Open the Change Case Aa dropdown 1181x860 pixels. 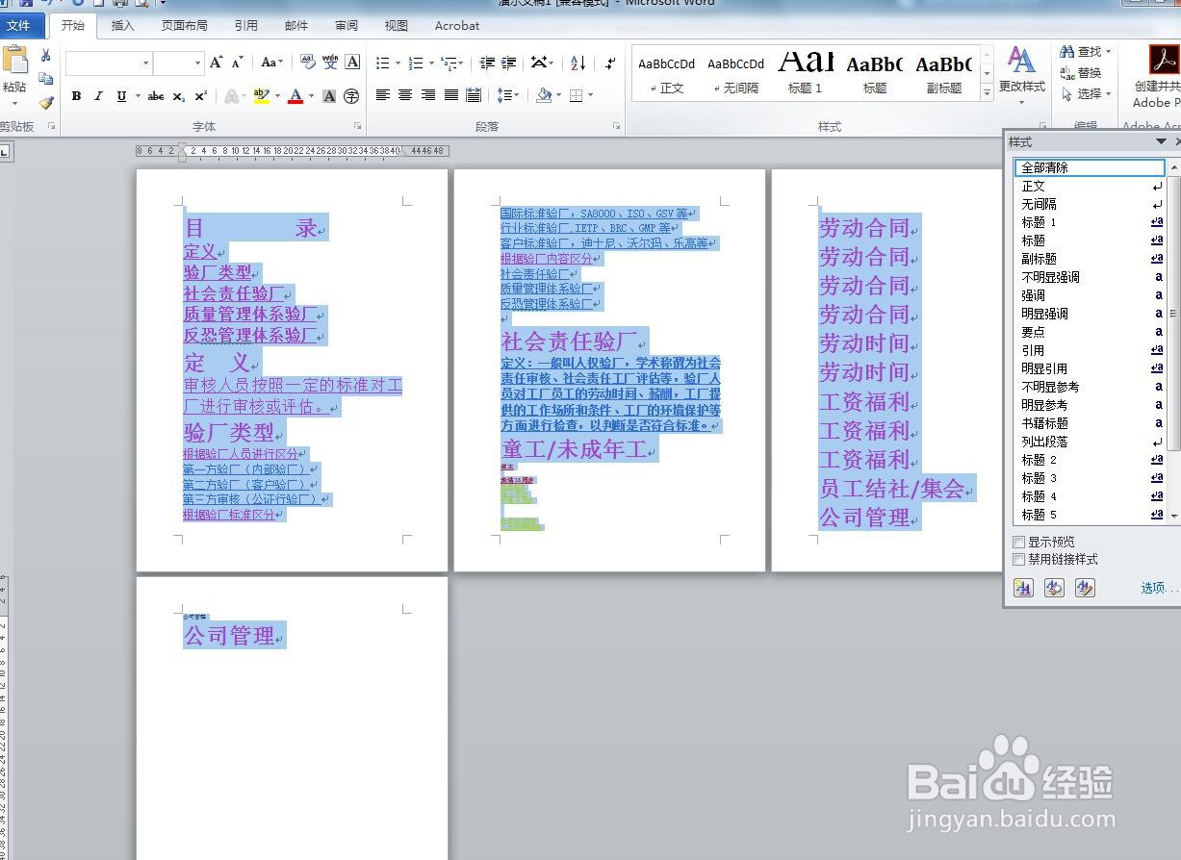(272, 63)
